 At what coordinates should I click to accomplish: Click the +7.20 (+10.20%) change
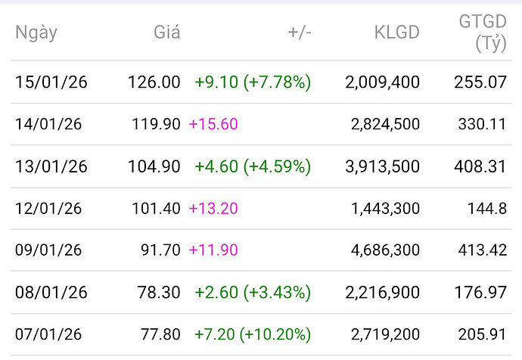253,334
